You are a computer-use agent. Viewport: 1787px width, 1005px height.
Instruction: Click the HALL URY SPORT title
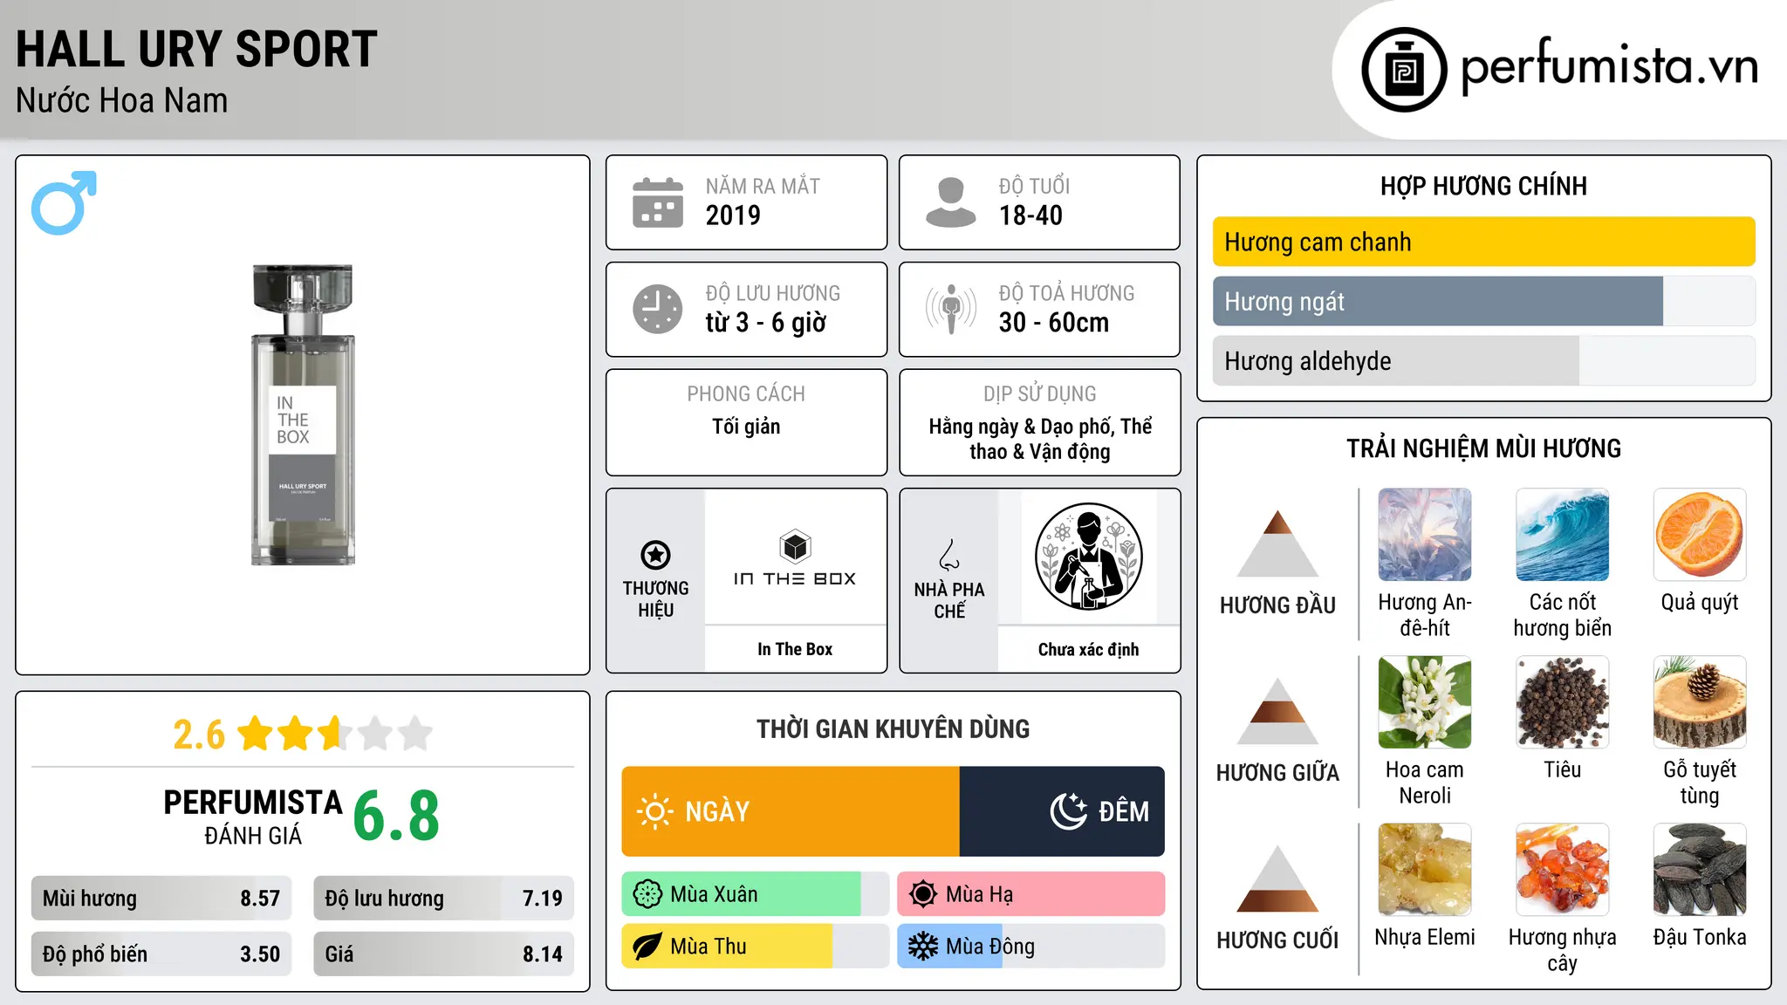click(x=196, y=49)
